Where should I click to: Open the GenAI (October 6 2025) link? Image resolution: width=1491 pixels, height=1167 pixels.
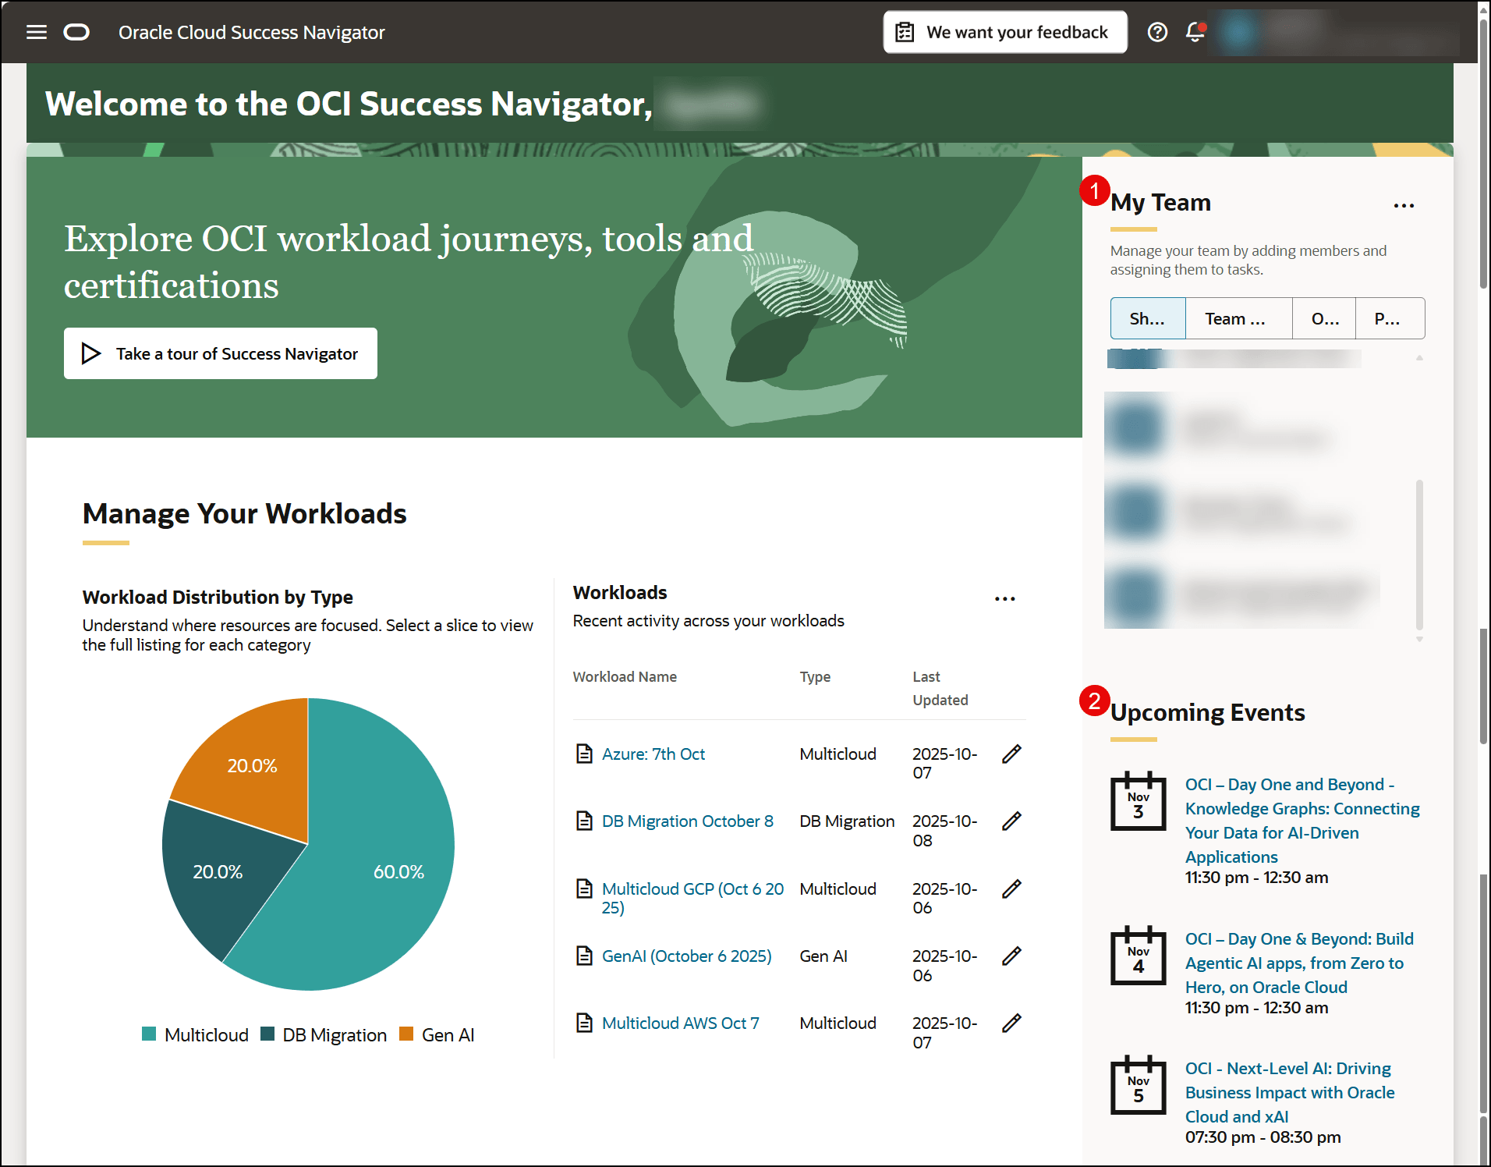687,956
